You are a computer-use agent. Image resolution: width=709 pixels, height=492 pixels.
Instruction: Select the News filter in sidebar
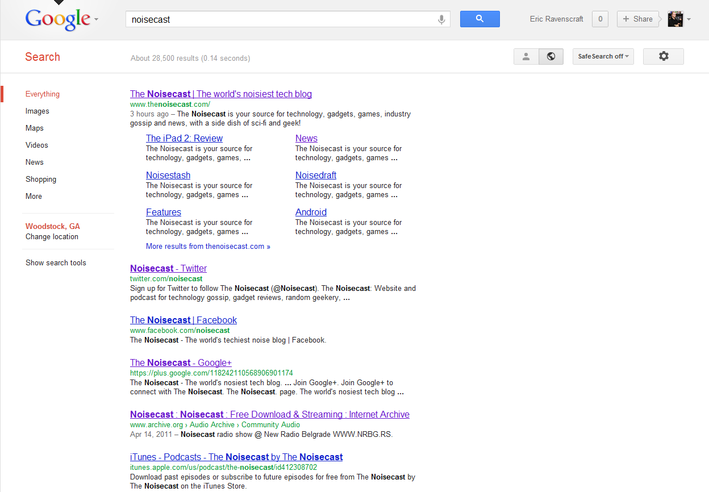point(35,162)
